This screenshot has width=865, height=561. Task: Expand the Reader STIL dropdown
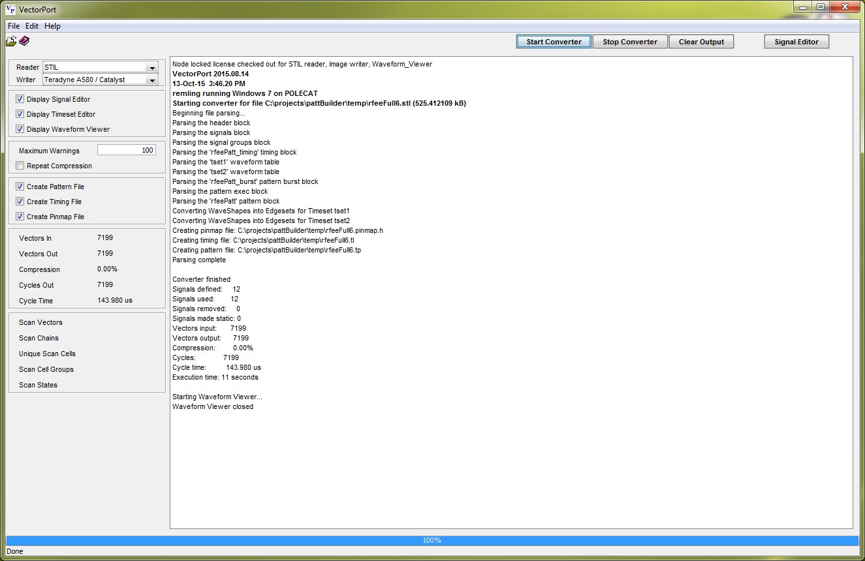click(151, 68)
